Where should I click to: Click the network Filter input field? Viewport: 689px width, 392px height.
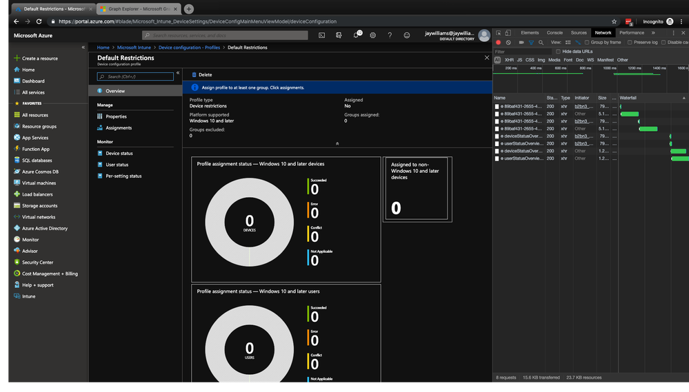[x=523, y=52]
